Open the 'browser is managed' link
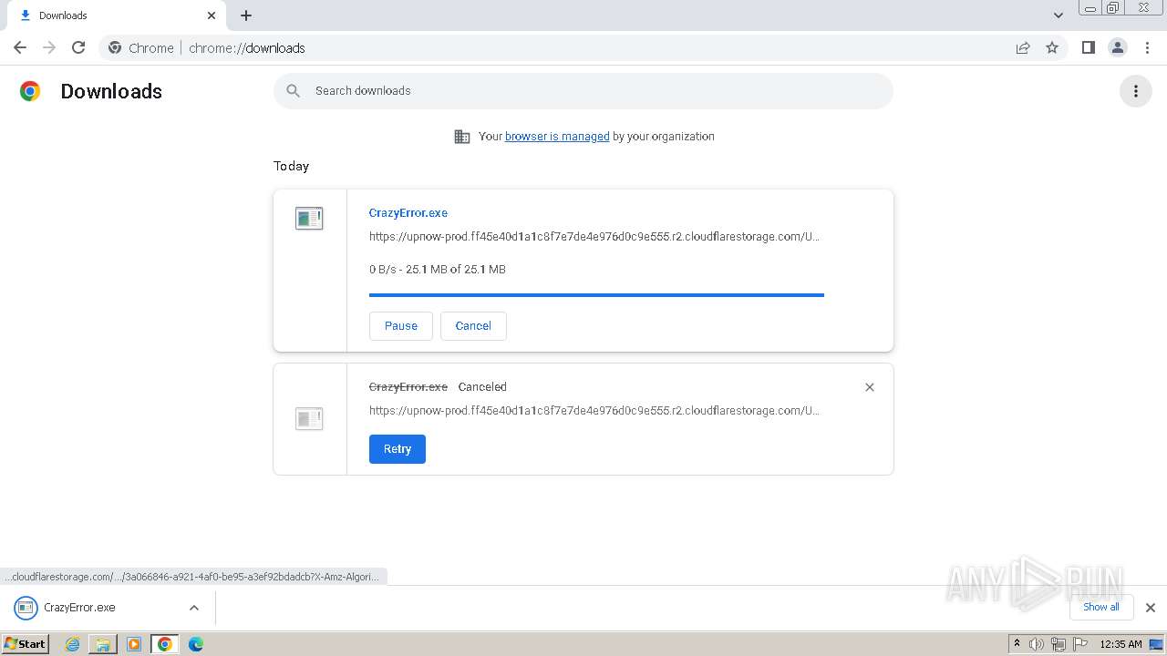Viewport: 1167px width, 656px height. point(557,137)
